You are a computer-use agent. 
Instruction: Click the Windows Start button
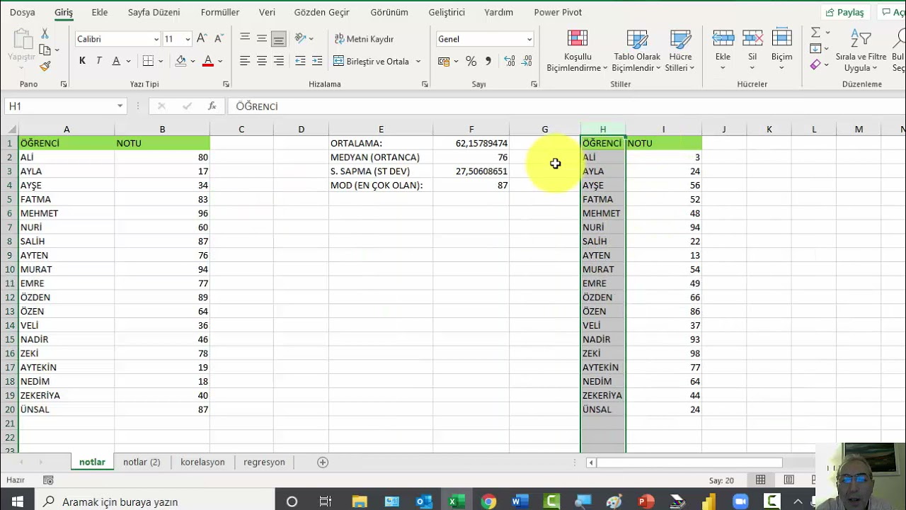coord(18,501)
